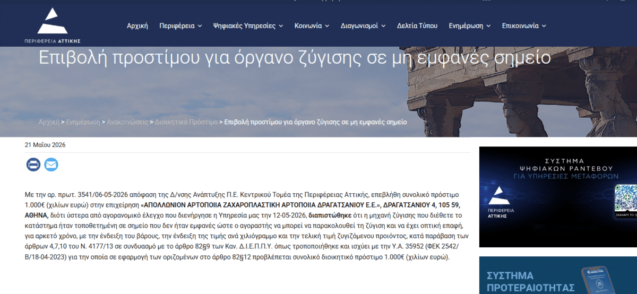Go to Ανακοινώσεις breadcrumb link
The width and height of the screenshot is (637, 294).
coord(128,122)
